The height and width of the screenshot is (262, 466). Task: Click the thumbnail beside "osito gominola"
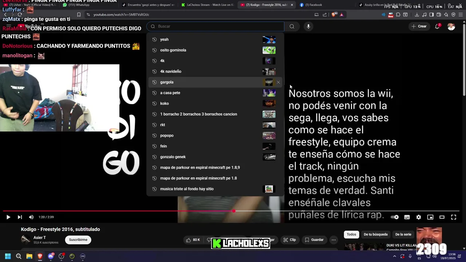[x=269, y=50]
